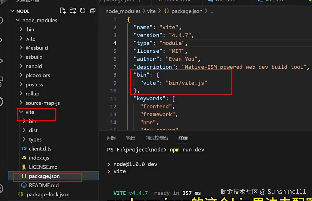
Task: Expand the source-map-js folder chevron
Action: (x=21, y=103)
